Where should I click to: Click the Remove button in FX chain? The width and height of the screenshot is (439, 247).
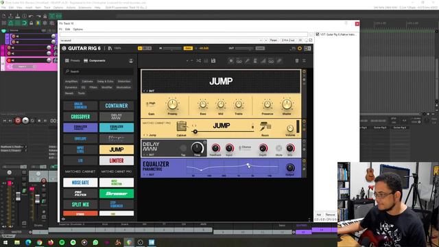click(x=331, y=215)
